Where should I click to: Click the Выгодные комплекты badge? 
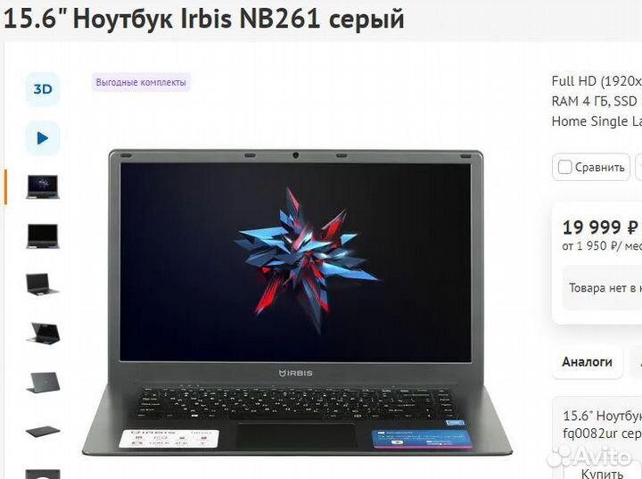141,82
